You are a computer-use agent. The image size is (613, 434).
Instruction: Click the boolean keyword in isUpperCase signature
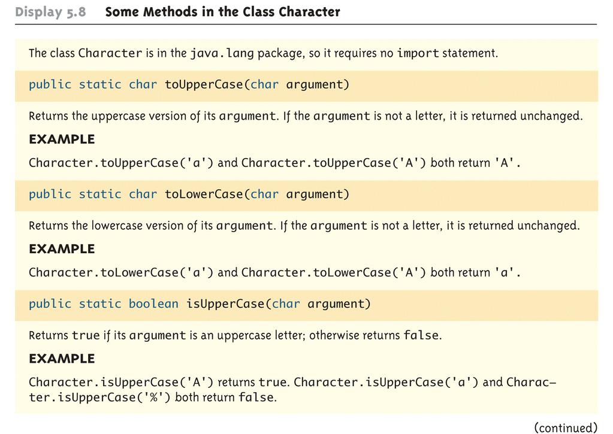point(153,304)
